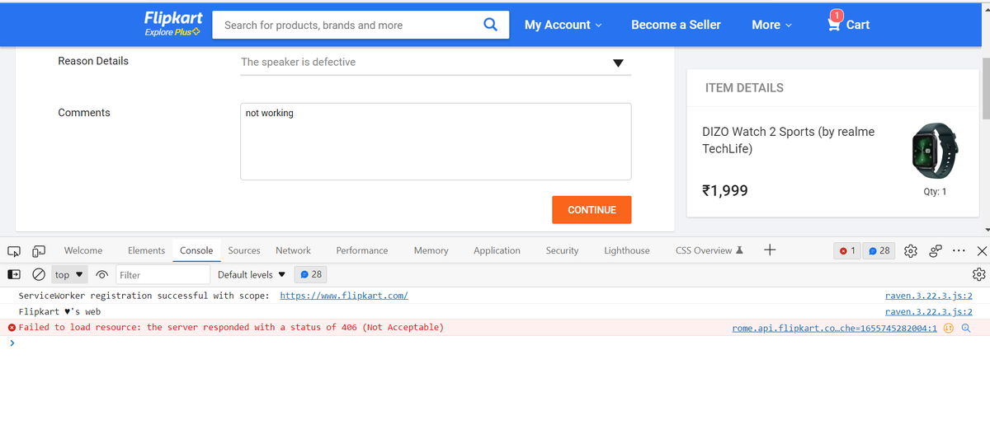Open the Cart icon
This screenshot has width=990, height=434.
pos(835,23)
